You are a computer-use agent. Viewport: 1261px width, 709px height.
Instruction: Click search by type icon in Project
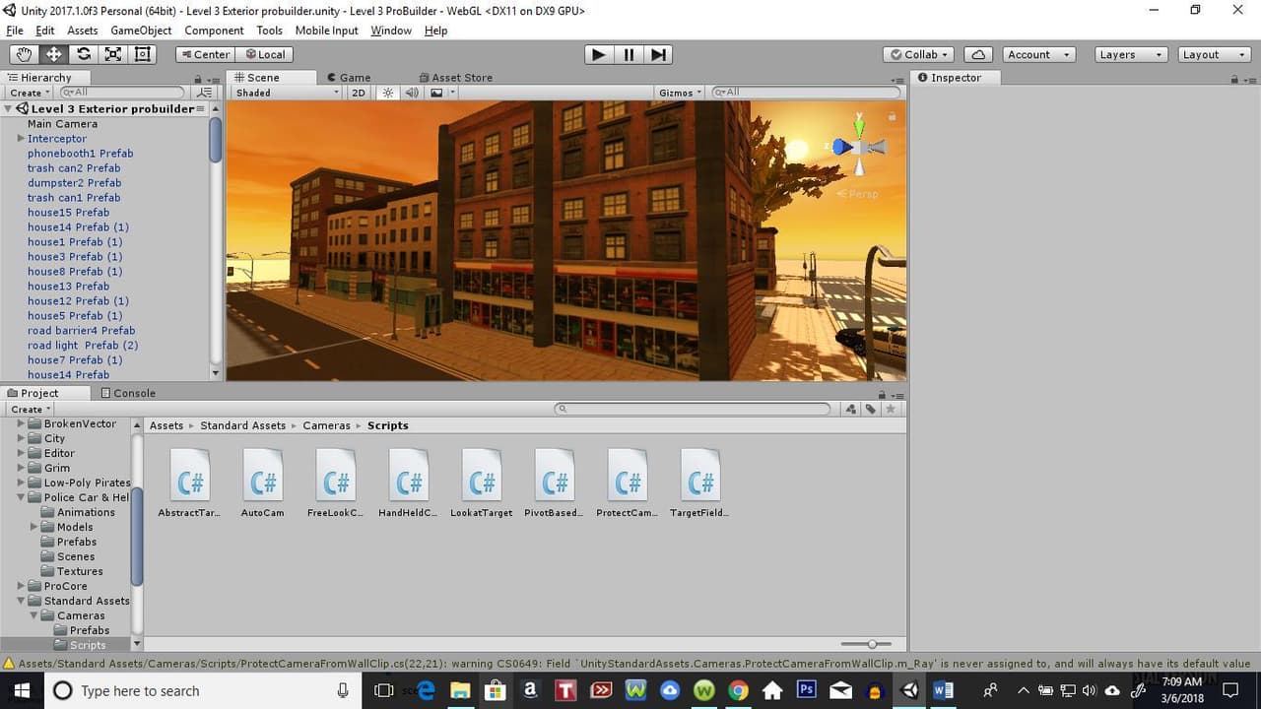[x=851, y=409]
